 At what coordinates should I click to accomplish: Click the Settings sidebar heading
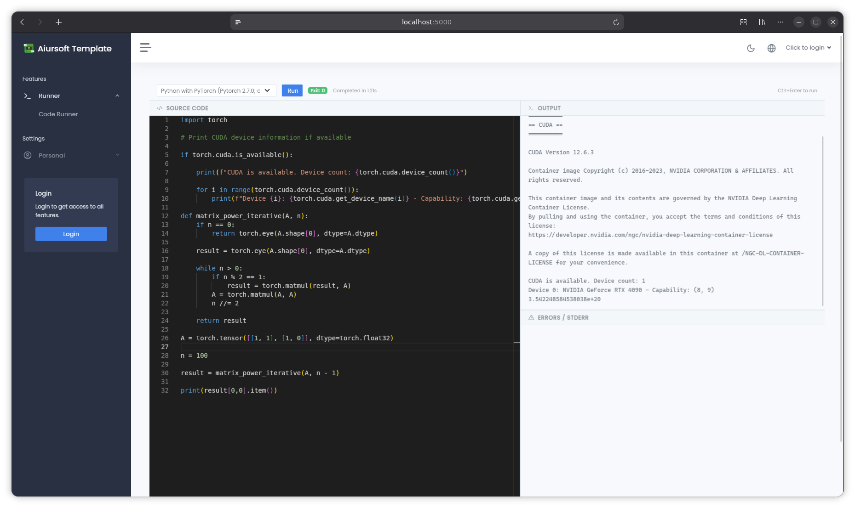point(34,139)
